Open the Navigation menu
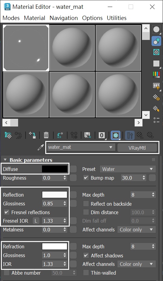The width and height of the screenshot is (163, 281). coord(64,18)
